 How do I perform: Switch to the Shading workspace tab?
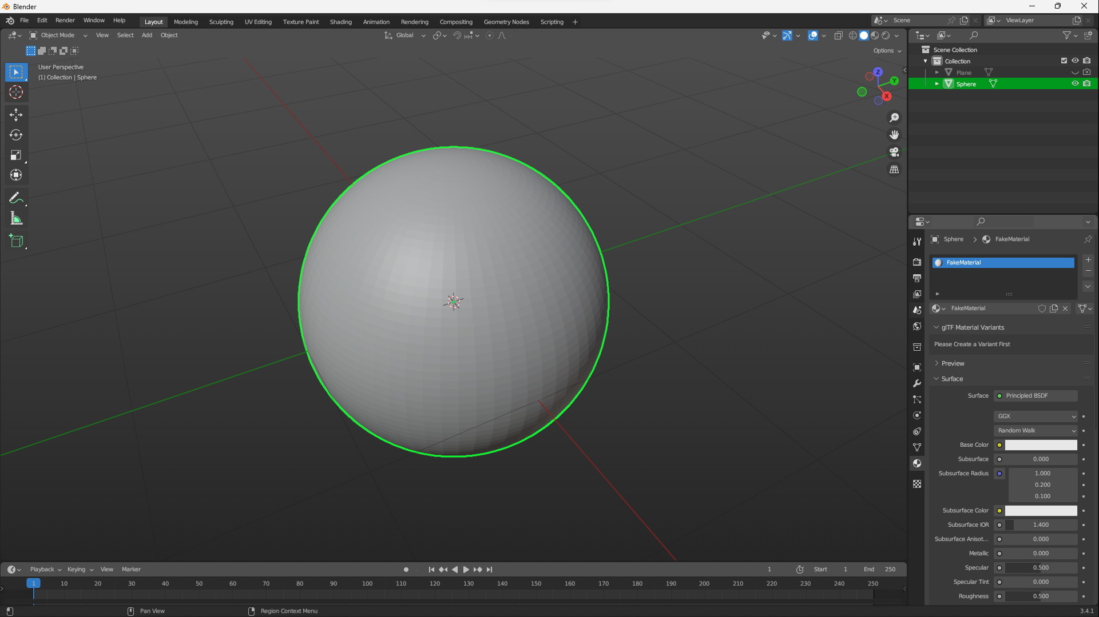pyautogui.click(x=340, y=22)
